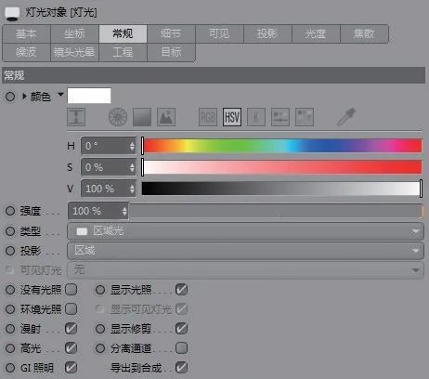Click the 强度 input field showing 100 %
This screenshot has height=379, width=429.
(x=98, y=211)
